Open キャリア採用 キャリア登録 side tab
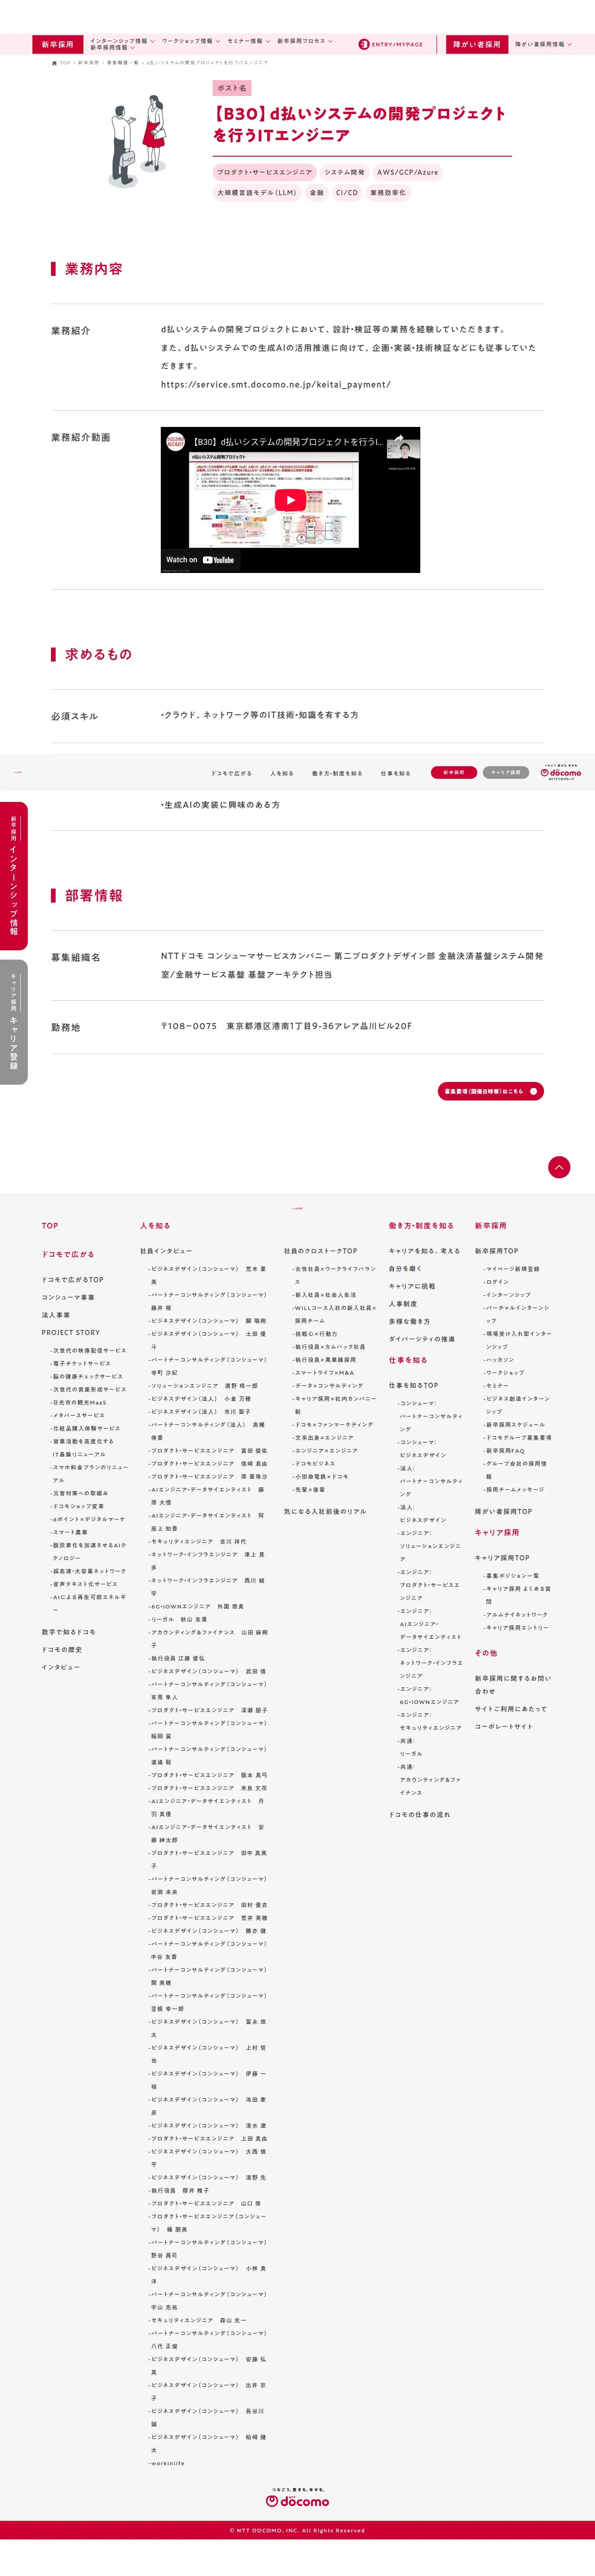This screenshot has width=595, height=2576. [x=14, y=1022]
